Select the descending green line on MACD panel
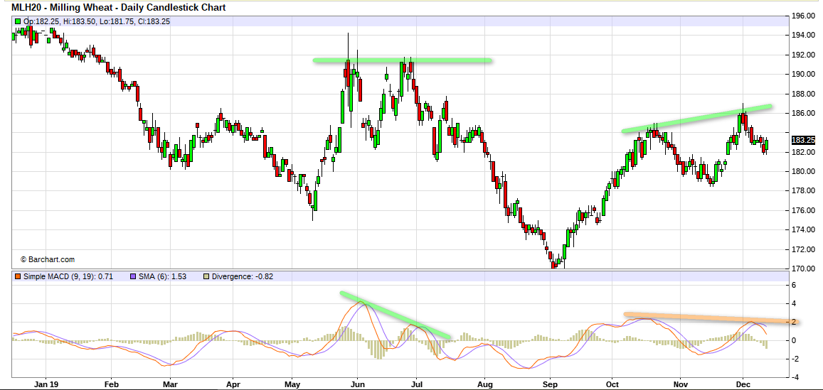823x390 pixels. (395, 314)
